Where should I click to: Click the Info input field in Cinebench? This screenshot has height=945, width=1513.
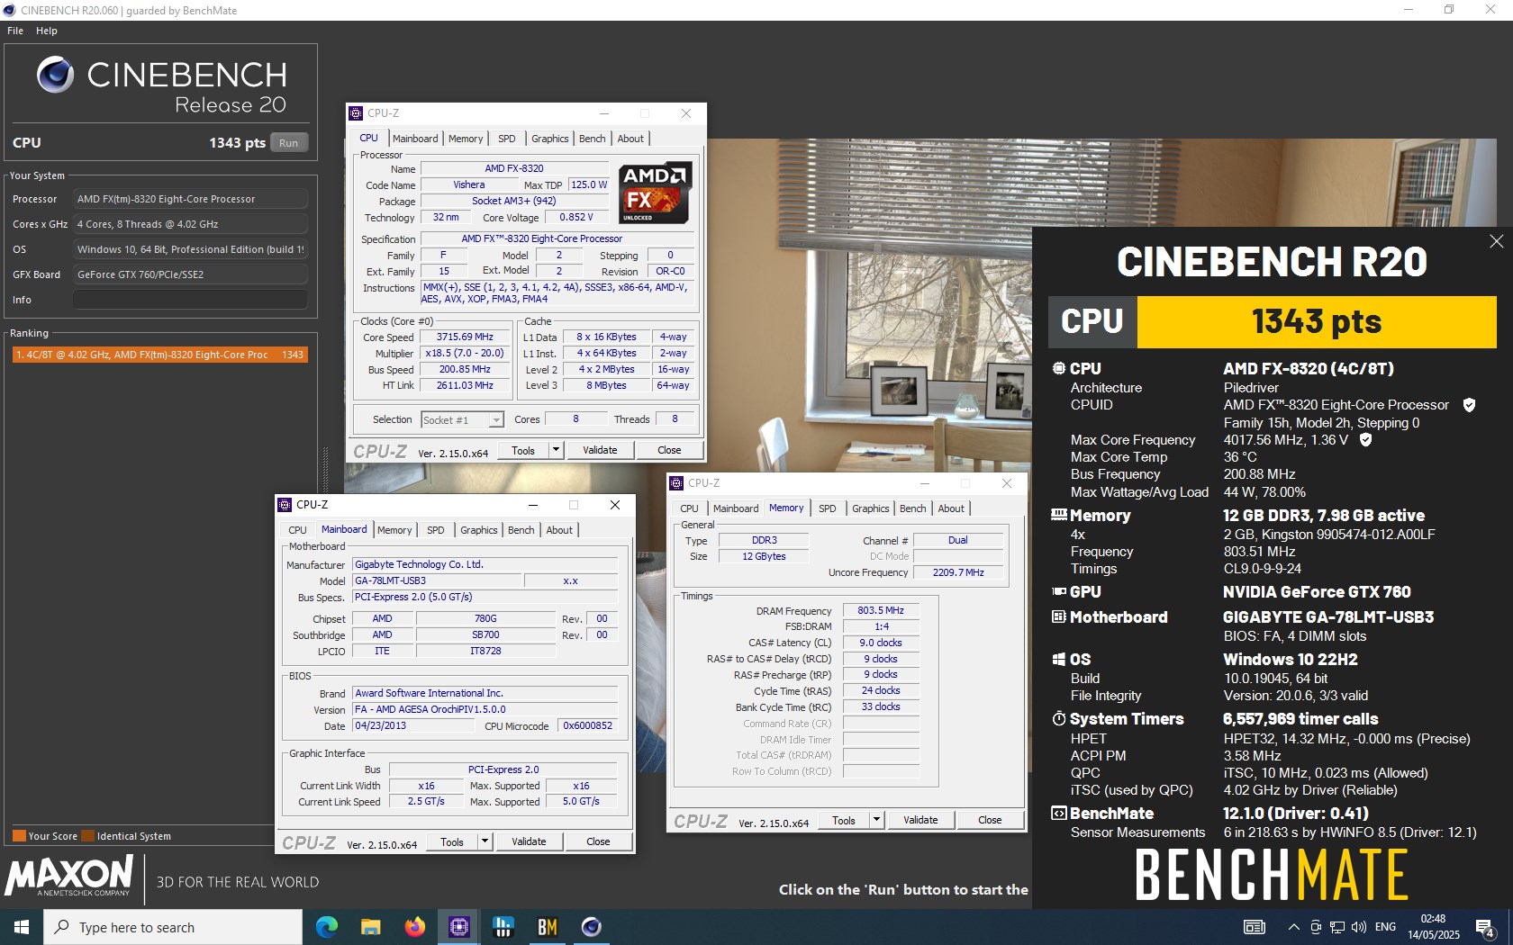(x=190, y=300)
